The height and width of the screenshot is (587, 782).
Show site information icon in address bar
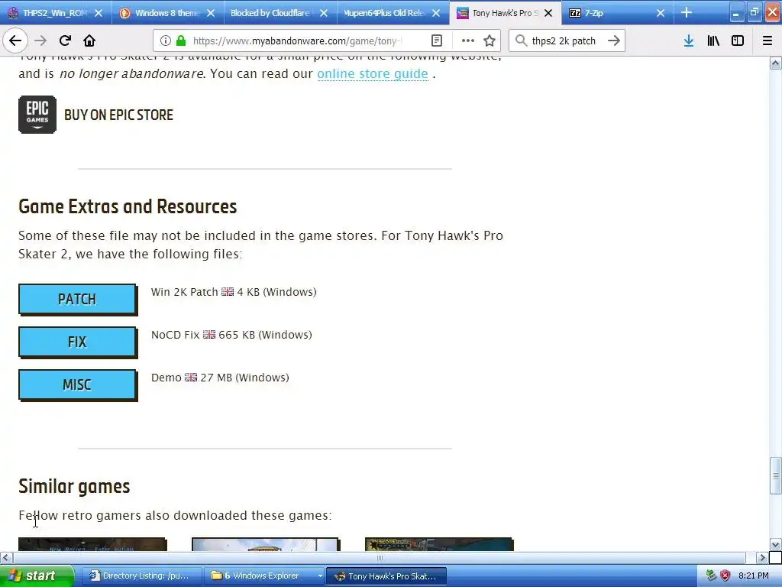click(x=166, y=41)
